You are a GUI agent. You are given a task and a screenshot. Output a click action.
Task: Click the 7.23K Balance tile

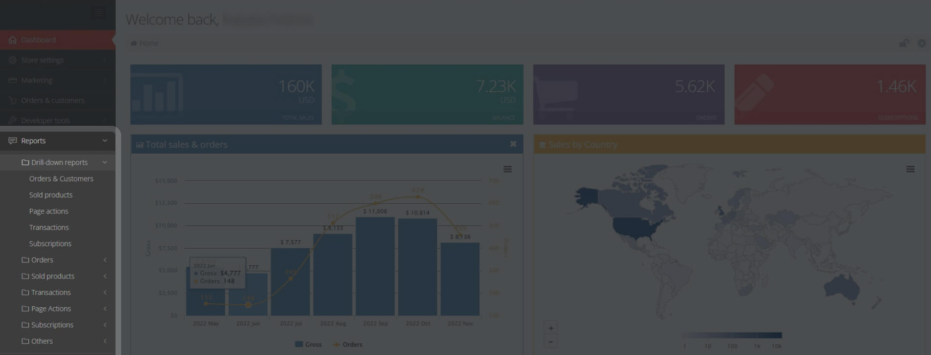pos(427,95)
